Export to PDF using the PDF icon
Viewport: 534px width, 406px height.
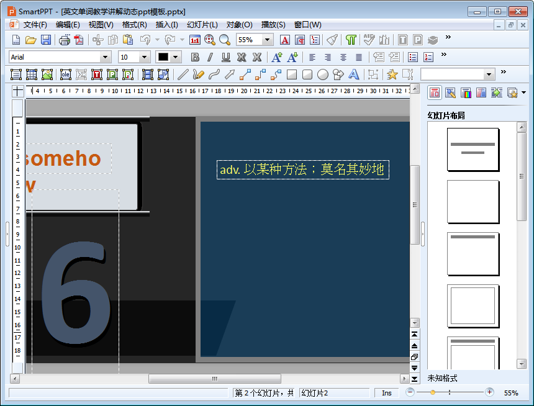point(79,40)
